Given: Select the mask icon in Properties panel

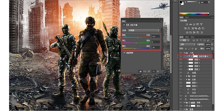Looking at the screenshot, I should click(128, 25).
